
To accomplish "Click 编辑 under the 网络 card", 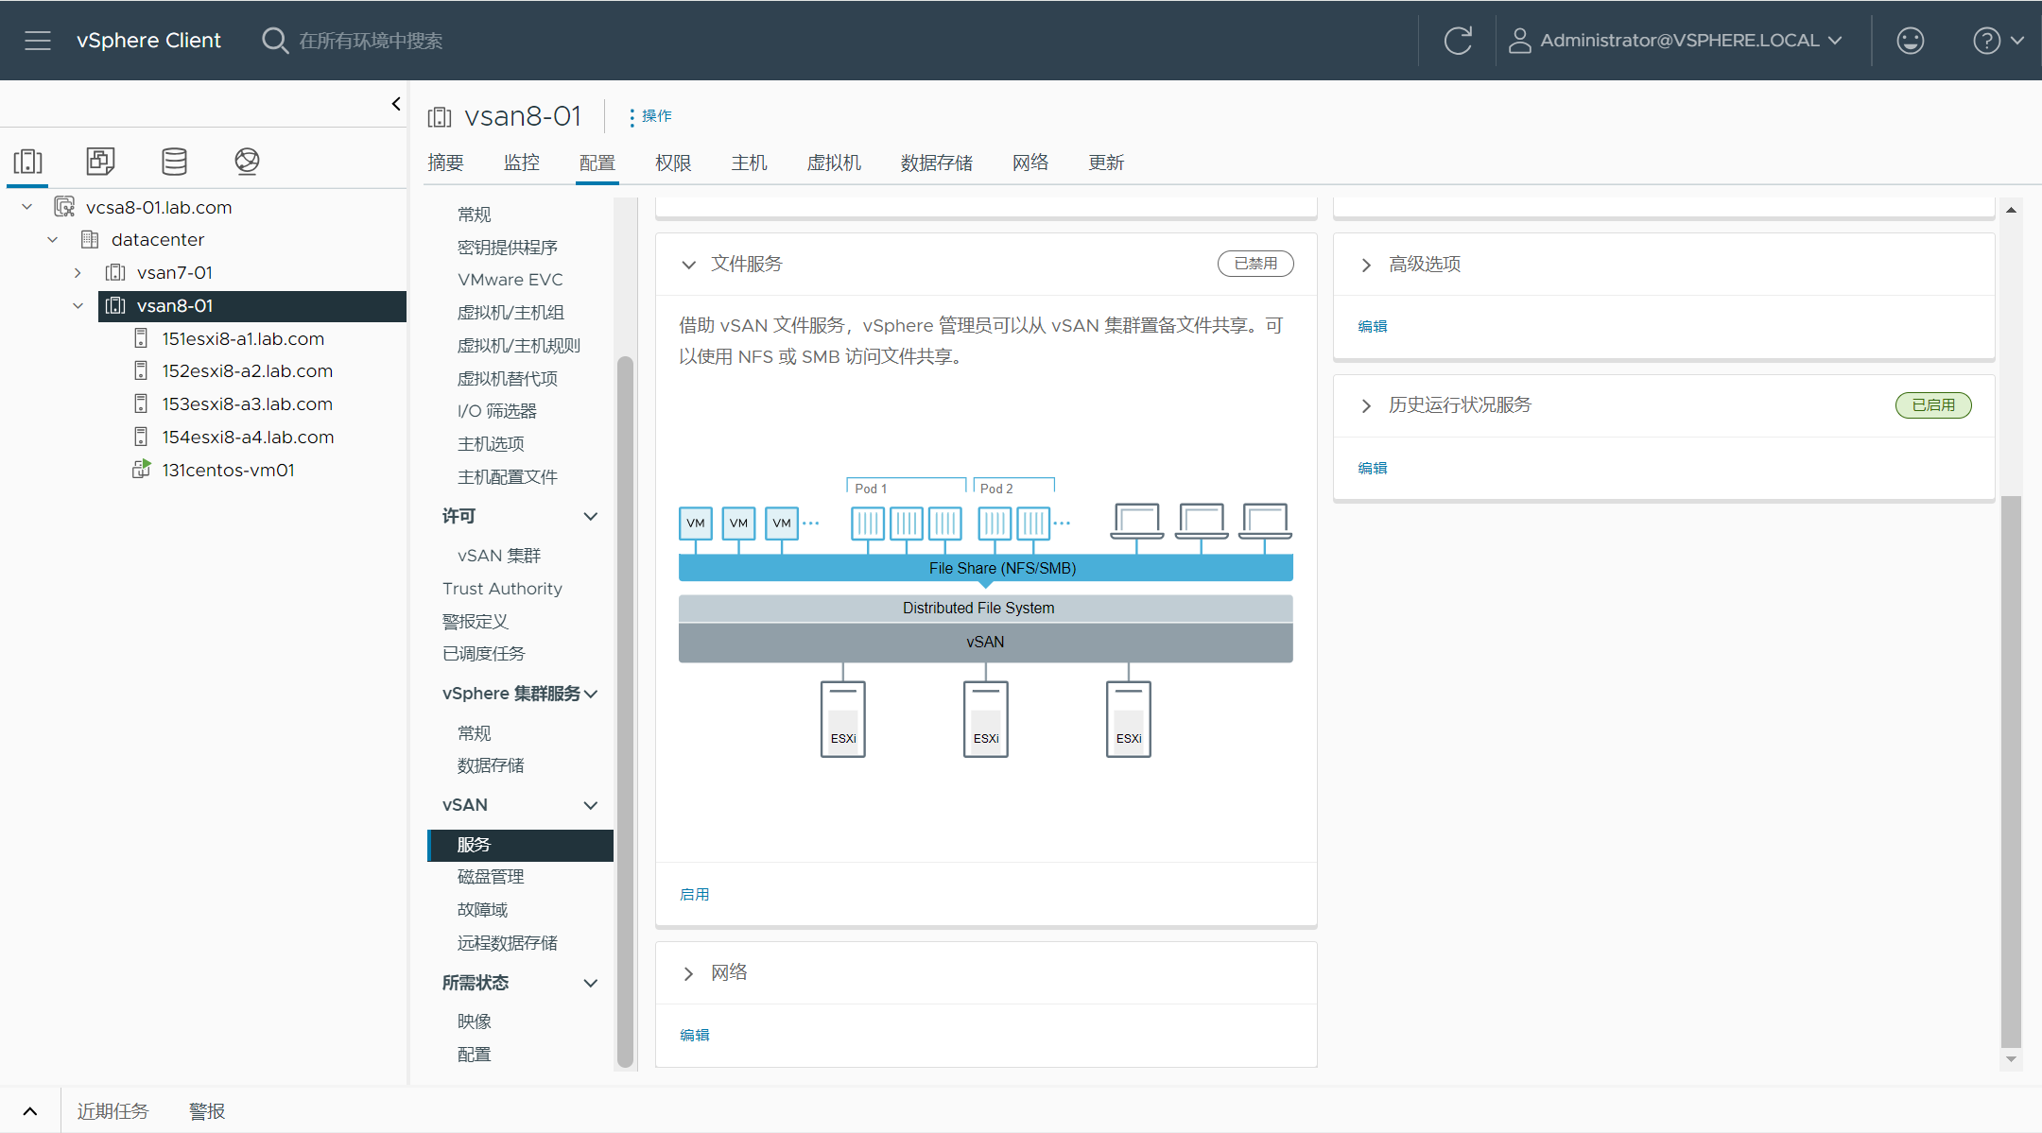I will click(x=695, y=1035).
